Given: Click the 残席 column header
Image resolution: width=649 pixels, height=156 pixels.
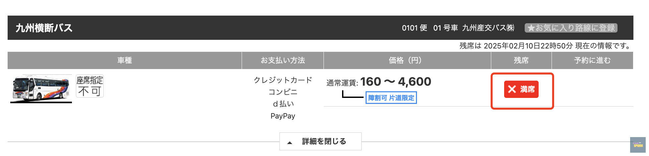Looking at the screenshot, I should pyautogui.click(x=521, y=60).
